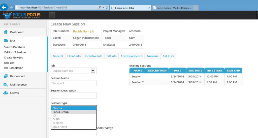The image size is (258, 138).
Task: Click the refresh icon in address bar
Action: click(x=107, y=8)
